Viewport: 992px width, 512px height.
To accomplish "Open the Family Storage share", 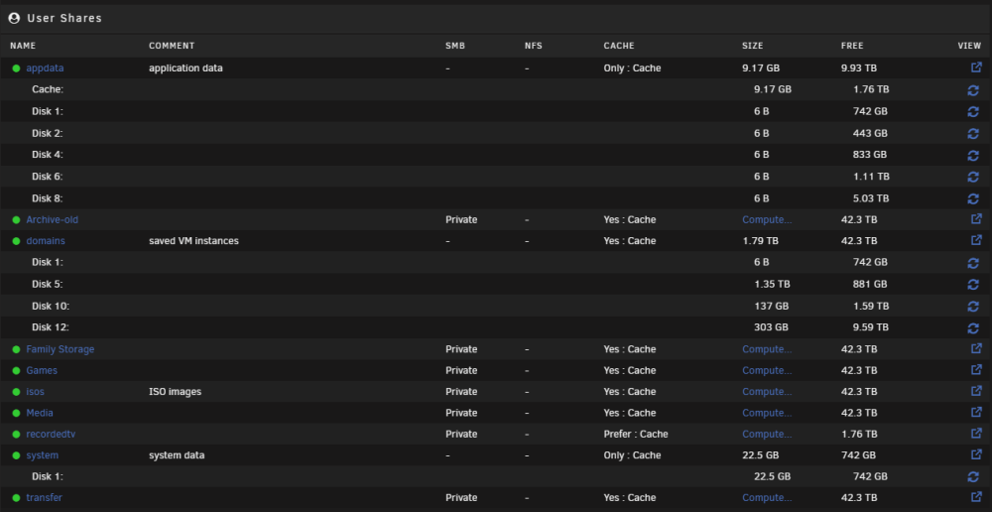I will click(x=61, y=349).
